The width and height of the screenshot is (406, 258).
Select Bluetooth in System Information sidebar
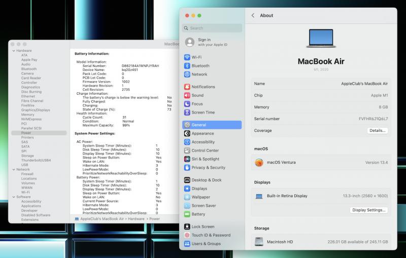(x=29, y=69)
